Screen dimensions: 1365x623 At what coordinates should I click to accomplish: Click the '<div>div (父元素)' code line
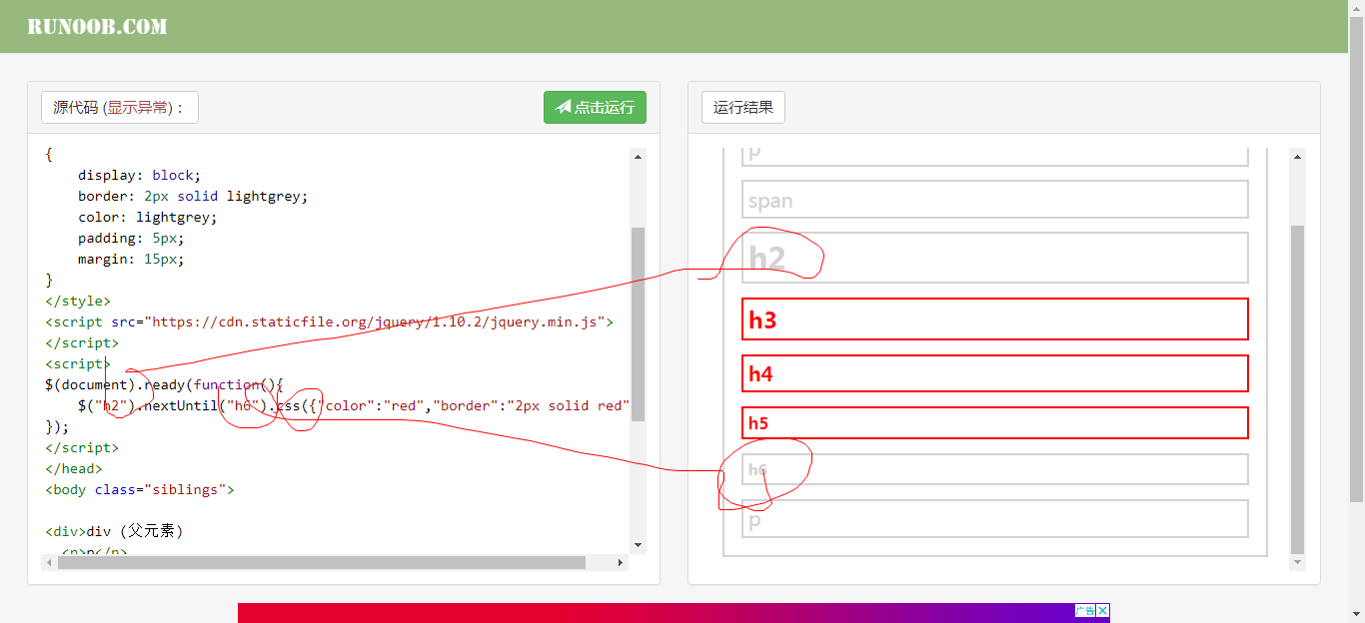[115, 531]
